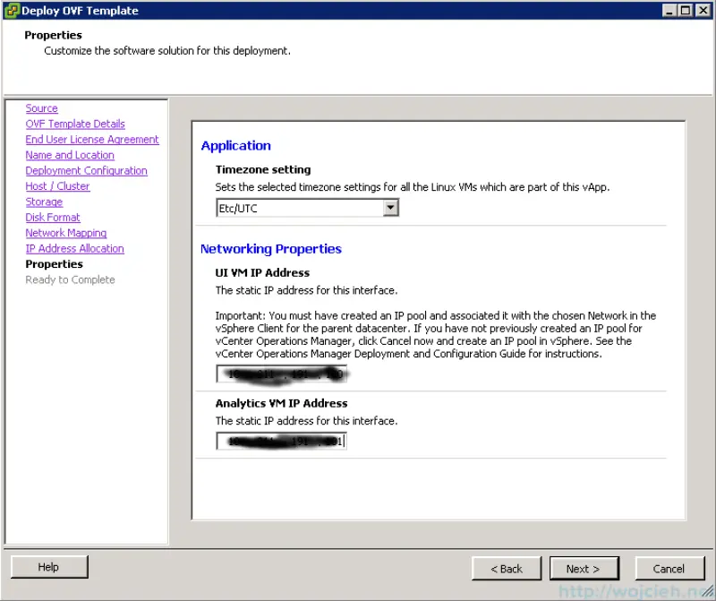Open the OVF Template Details step
716x601 pixels.
click(x=74, y=124)
